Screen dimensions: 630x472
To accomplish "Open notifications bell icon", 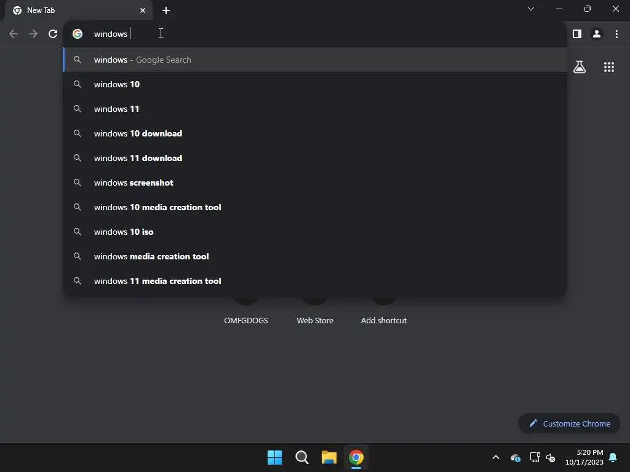I will click(613, 457).
